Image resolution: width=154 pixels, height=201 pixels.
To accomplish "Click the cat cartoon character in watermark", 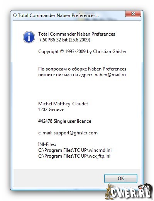I will [146, 191].
